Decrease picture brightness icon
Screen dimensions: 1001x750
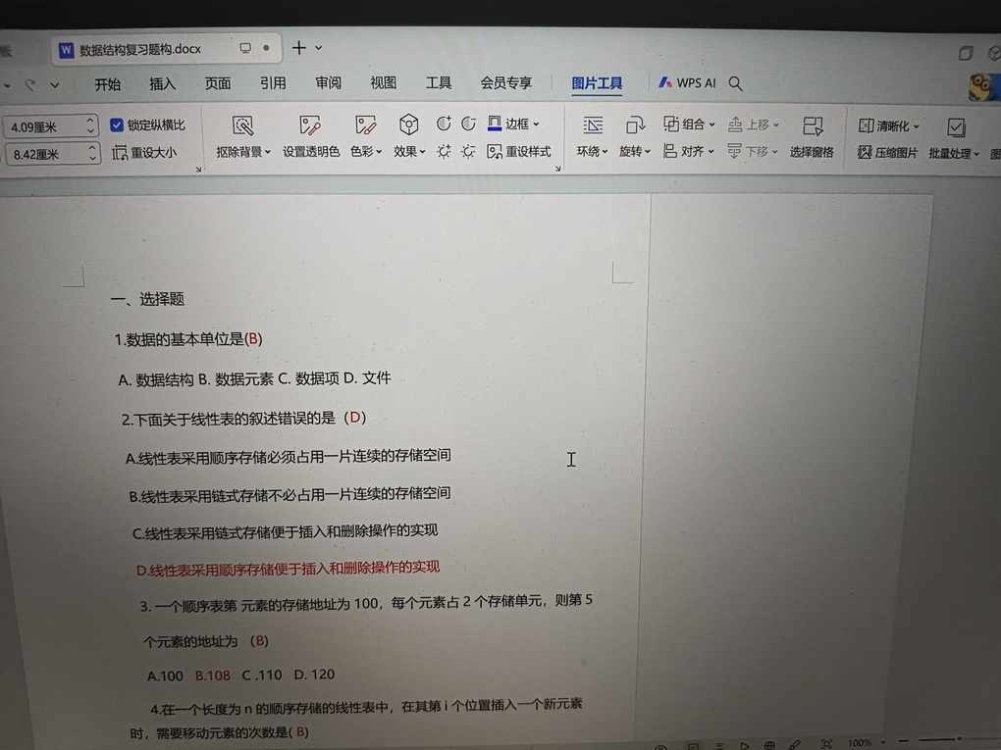click(468, 151)
